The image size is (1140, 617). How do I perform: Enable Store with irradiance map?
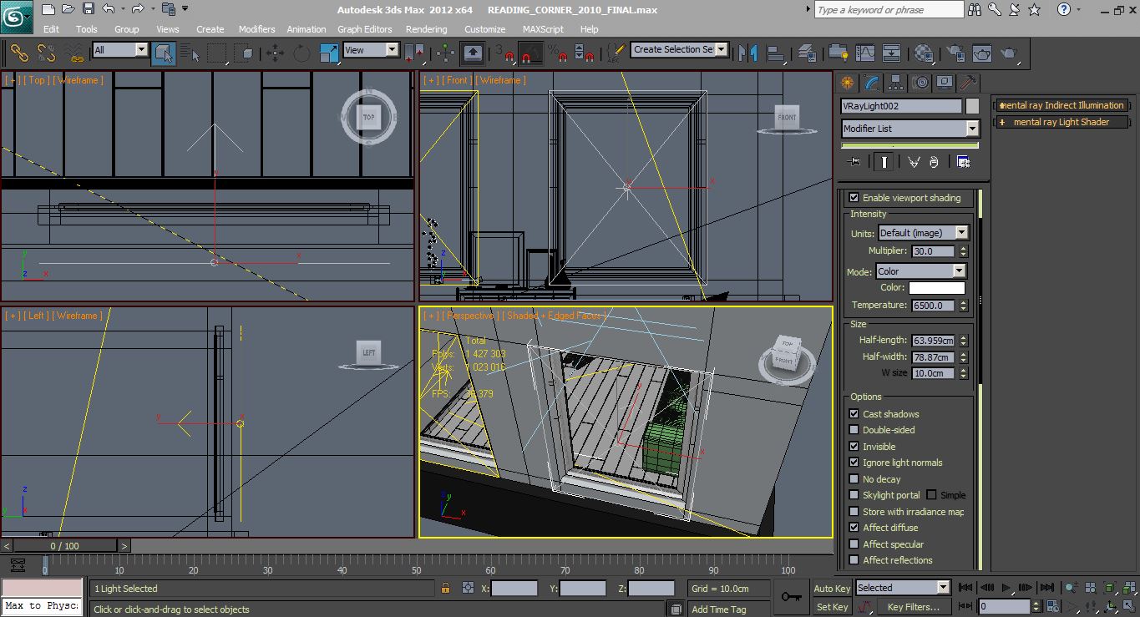854,512
